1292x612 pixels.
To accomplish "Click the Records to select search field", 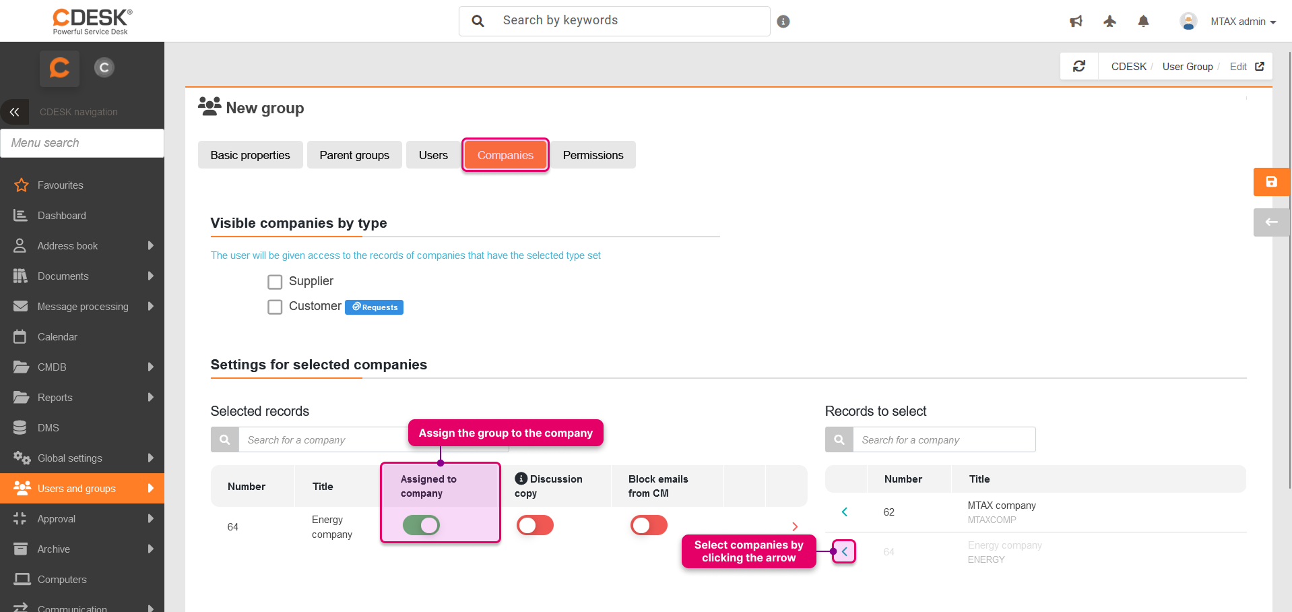I will pyautogui.click(x=943, y=440).
